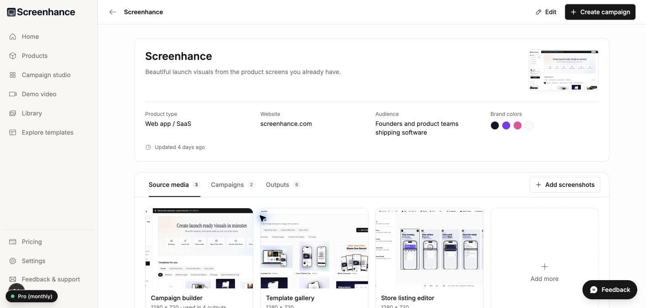Open the product preview image thumbnail
The height and width of the screenshot is (308, 646).
(x=563, y=70)
